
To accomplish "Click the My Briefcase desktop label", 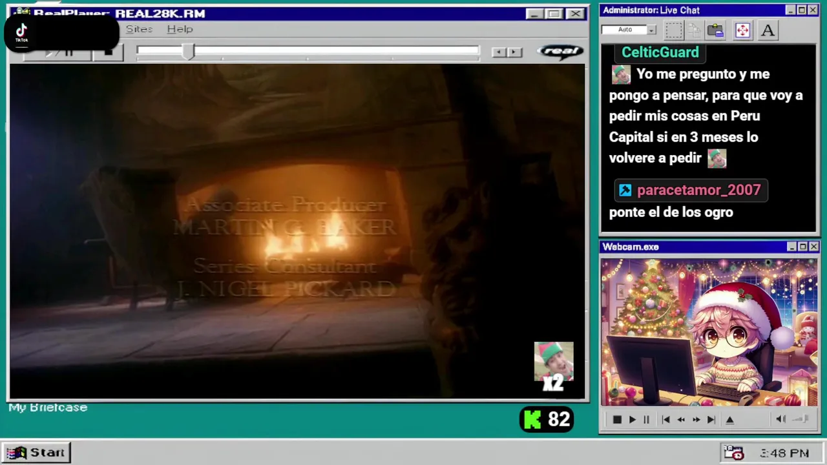I will click(48, 408).
